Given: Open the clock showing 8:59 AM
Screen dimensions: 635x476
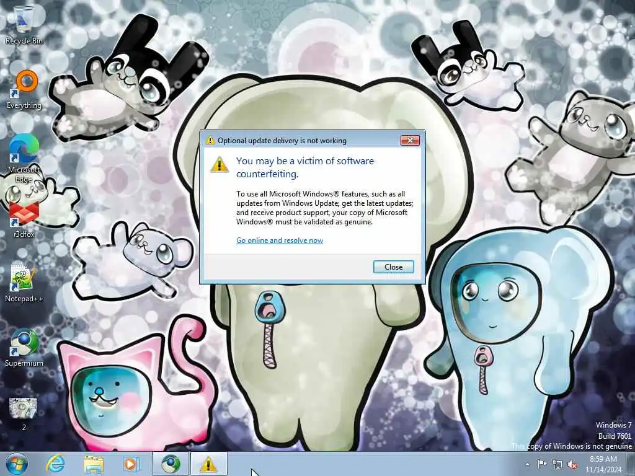Looking at the screenshot, I should click(x=603, y=464).
